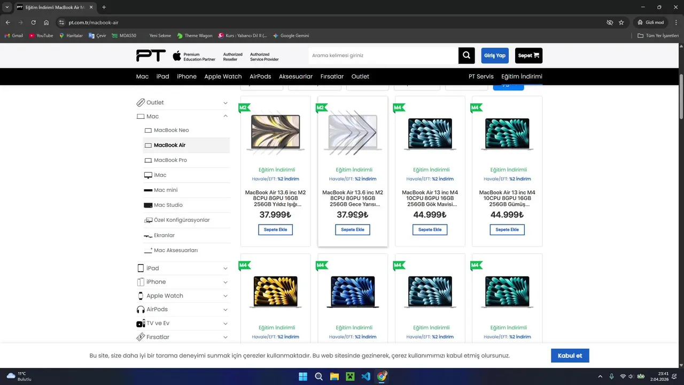This screenshot has height=385, width=684.
Task: Add M2 Gece Yarısı MacBook to cart
Action: click(353, 229)
